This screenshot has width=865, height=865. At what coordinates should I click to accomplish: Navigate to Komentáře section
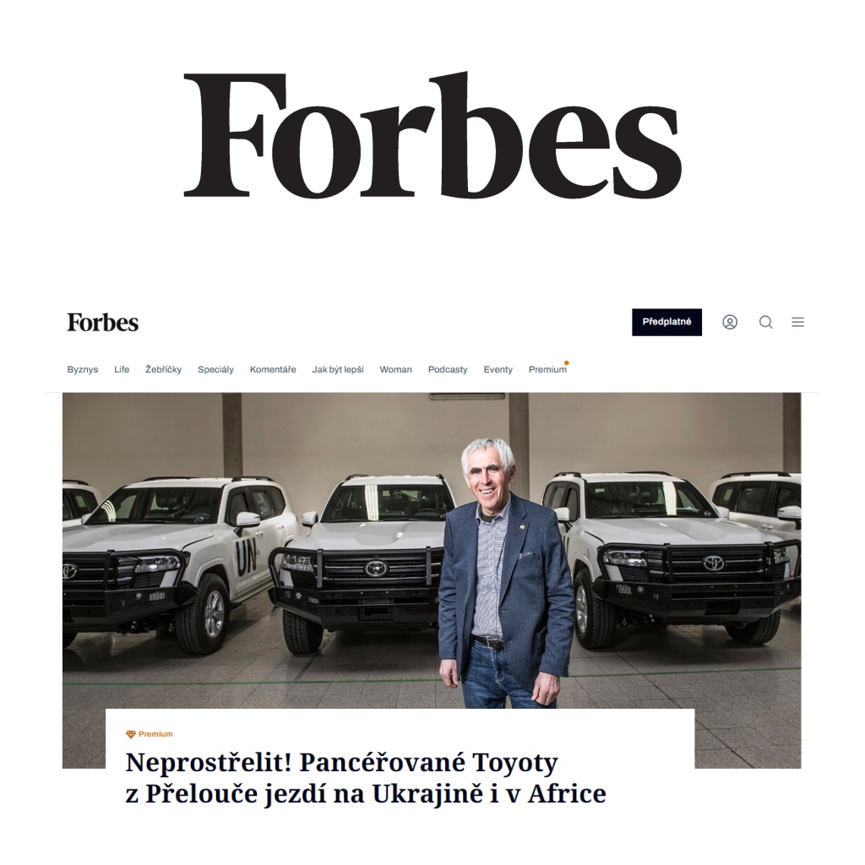[273, 370]
